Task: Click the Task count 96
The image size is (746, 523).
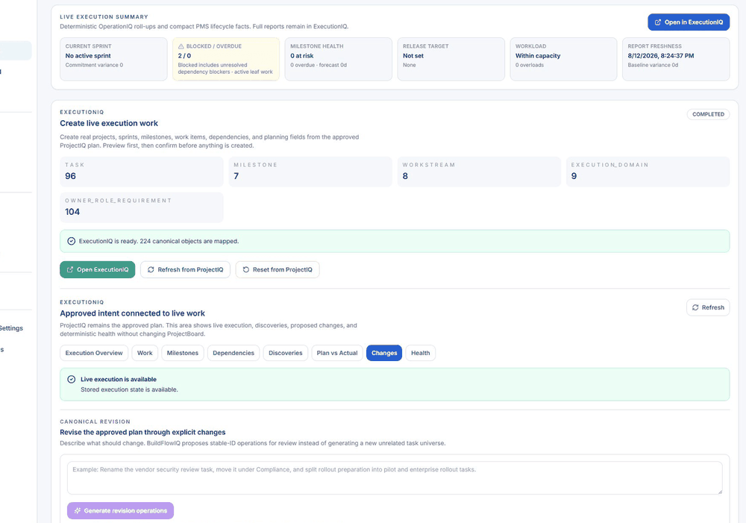Action: (x=70, y=176)
